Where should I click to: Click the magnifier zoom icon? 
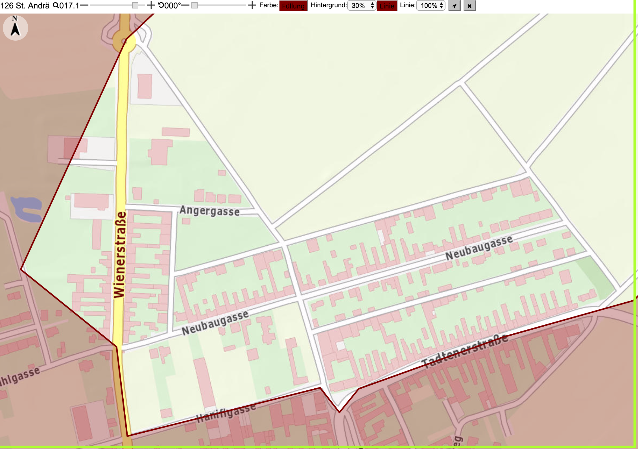56,5
